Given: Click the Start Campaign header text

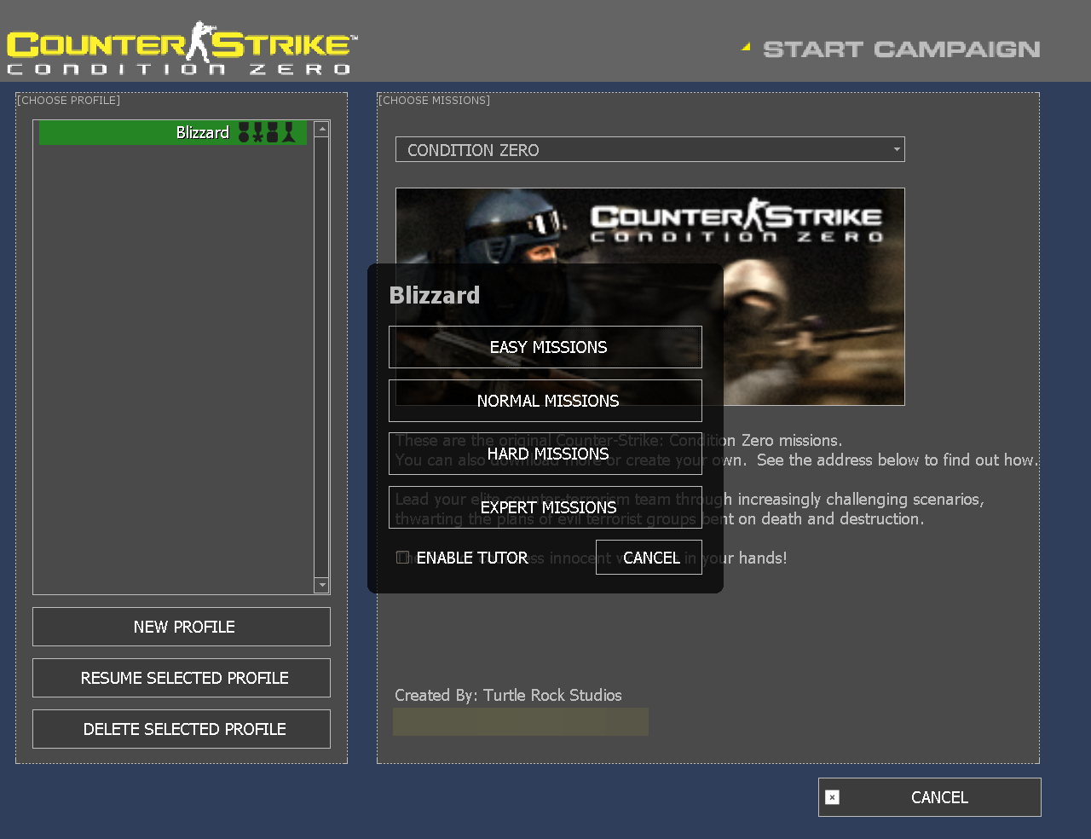Looking at the screenshot, I should 902,49.
